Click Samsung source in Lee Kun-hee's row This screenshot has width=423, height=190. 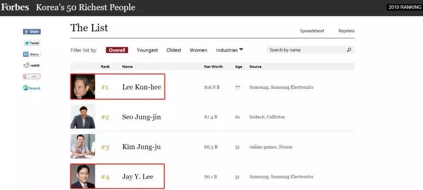(x=281, y=87)
